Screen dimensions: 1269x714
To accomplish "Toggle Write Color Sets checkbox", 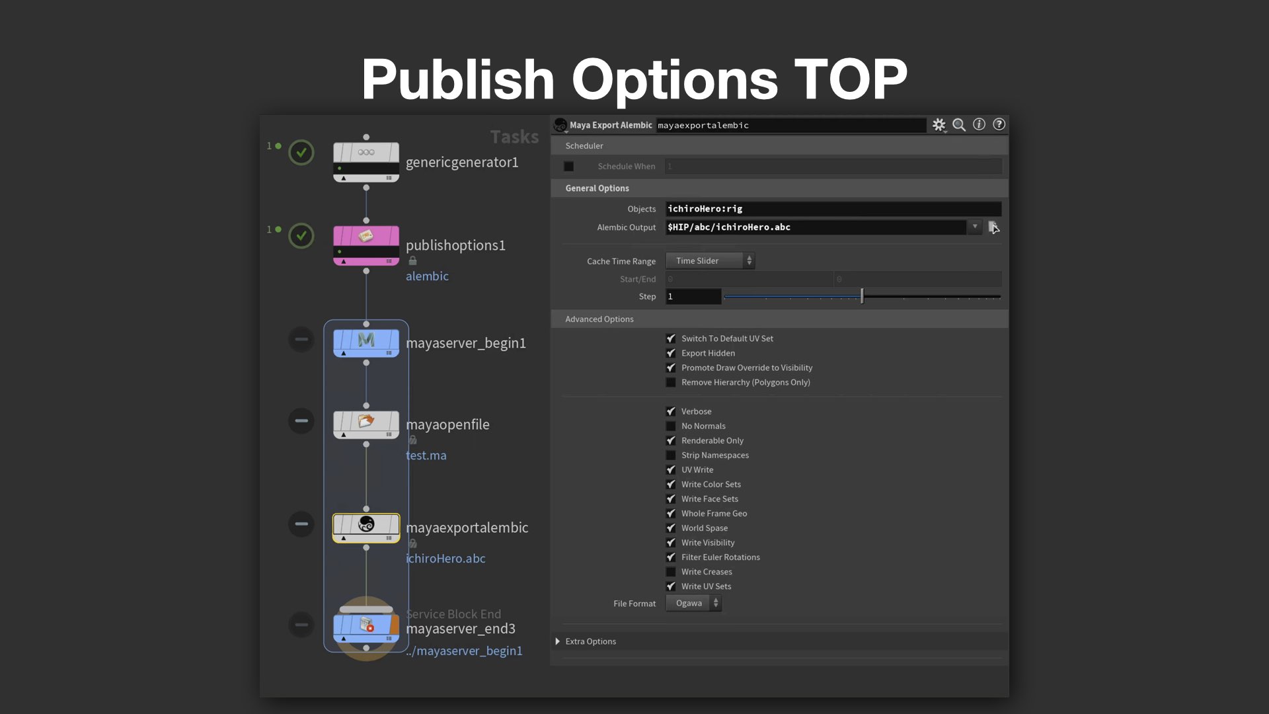I will (671, 484).
